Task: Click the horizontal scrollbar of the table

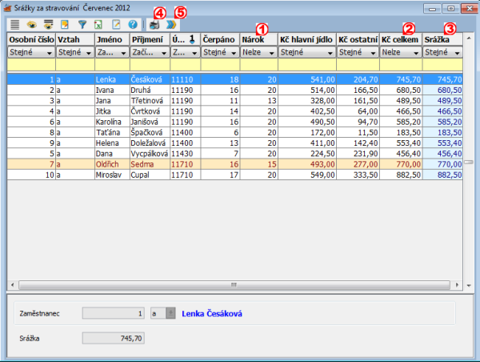Action: pos(232,284)
